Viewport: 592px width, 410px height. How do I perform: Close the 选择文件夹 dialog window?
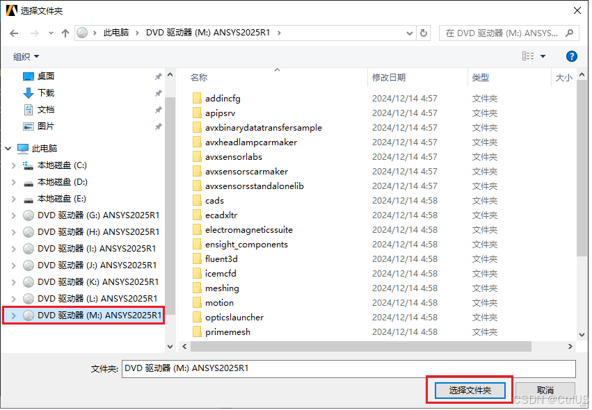[577, 10]
